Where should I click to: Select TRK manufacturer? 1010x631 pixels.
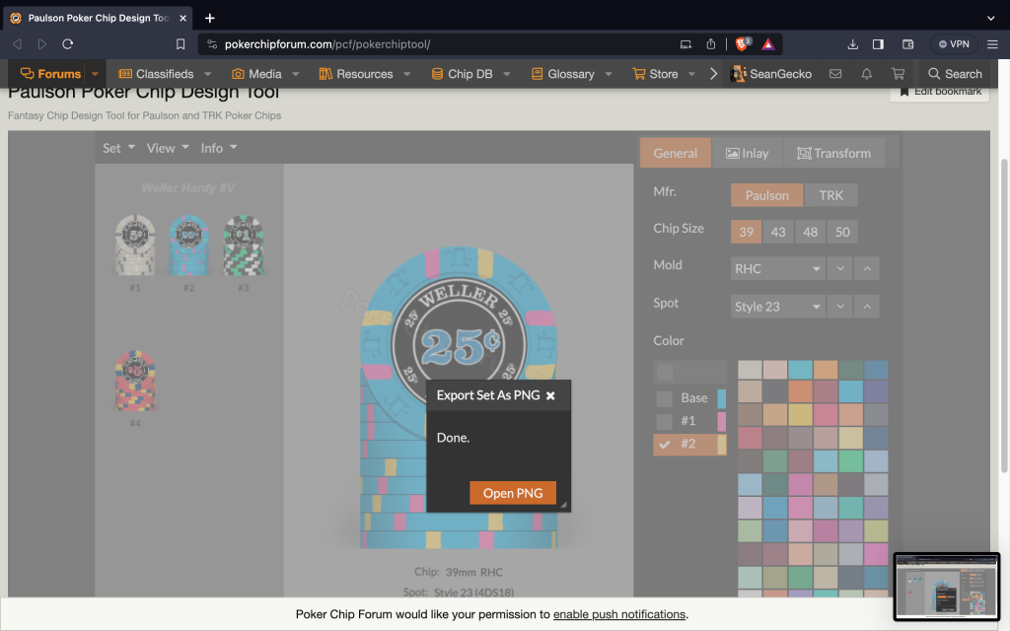[830, 195]
